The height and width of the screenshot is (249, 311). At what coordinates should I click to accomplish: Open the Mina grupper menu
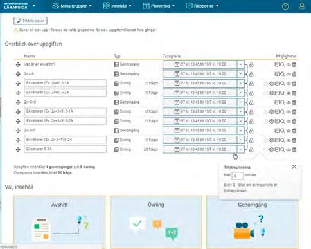coord(72,6)
